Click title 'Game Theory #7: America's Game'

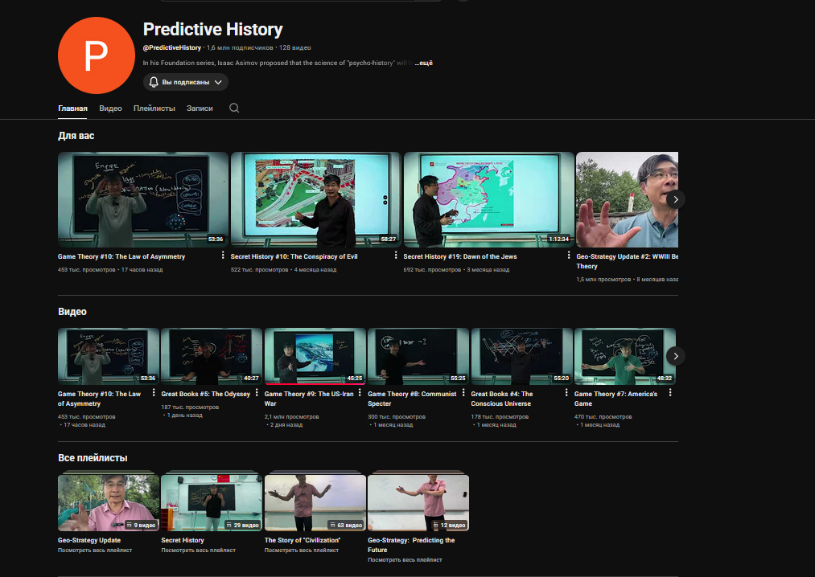[616, 399]
